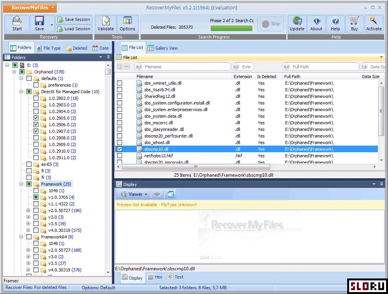Pin the Folders panel
Viewport: 388px width, 294px height.
click(x=108, y=57)
